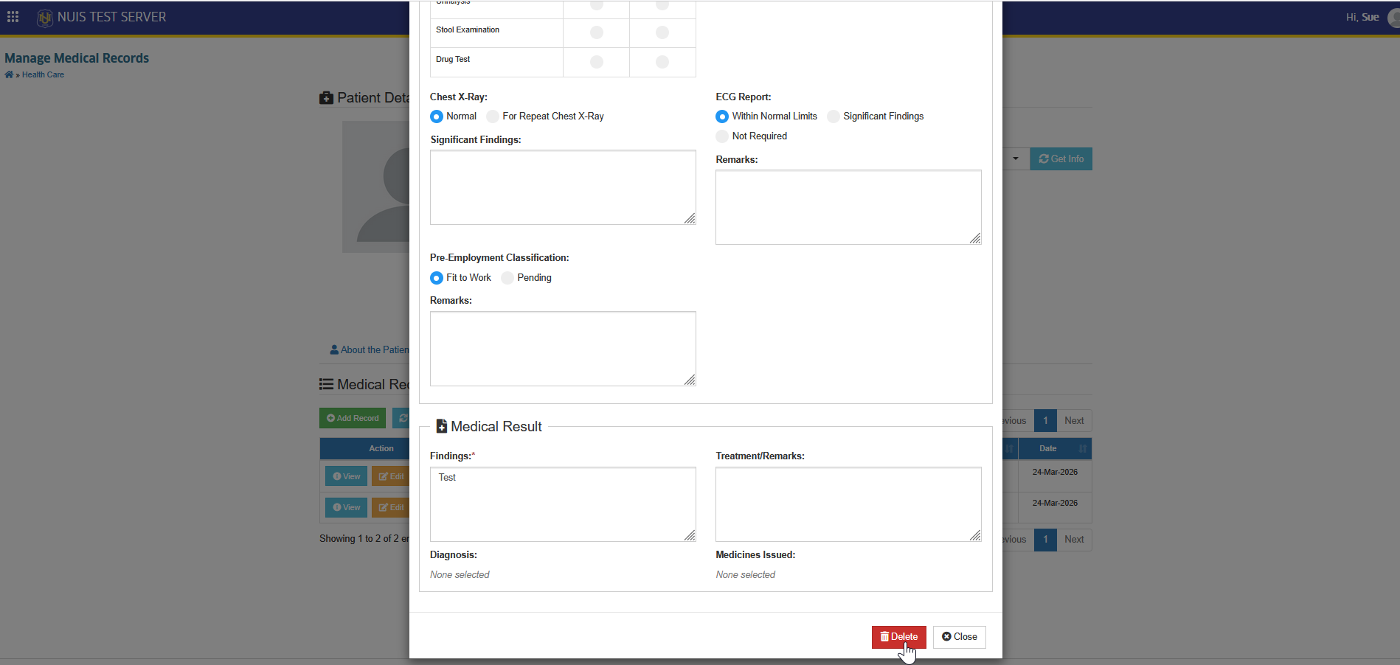The width and height of the screenshot is (1400, 665).
Task: Toggle second radio in Drug Test row
Action: [662, 62]
